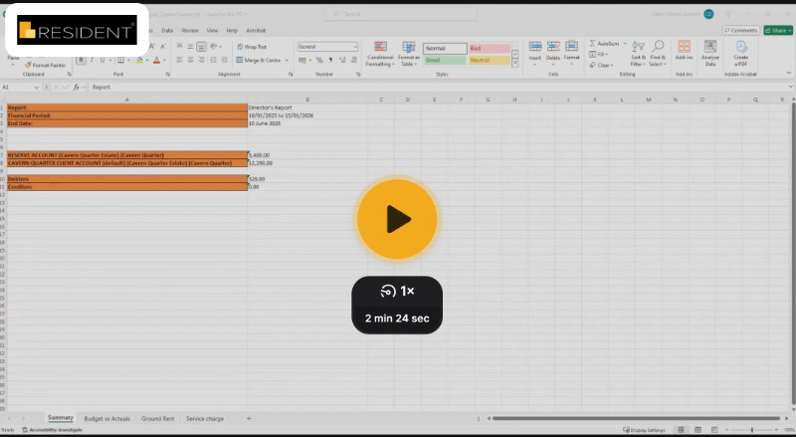796x437 pixels.
Task: Open Find & Select
Action: [658, 52]
